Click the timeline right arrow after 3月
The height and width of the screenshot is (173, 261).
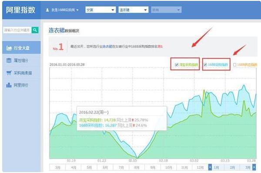(254, 167)
